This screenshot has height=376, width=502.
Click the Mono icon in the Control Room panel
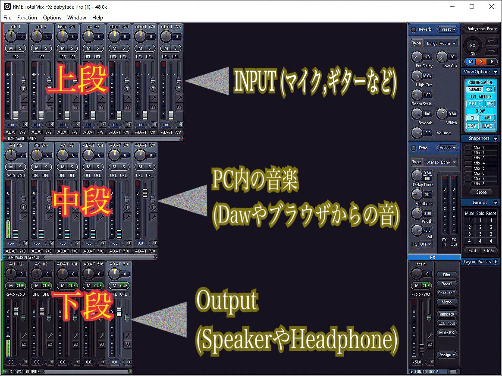tap(447, 302)
